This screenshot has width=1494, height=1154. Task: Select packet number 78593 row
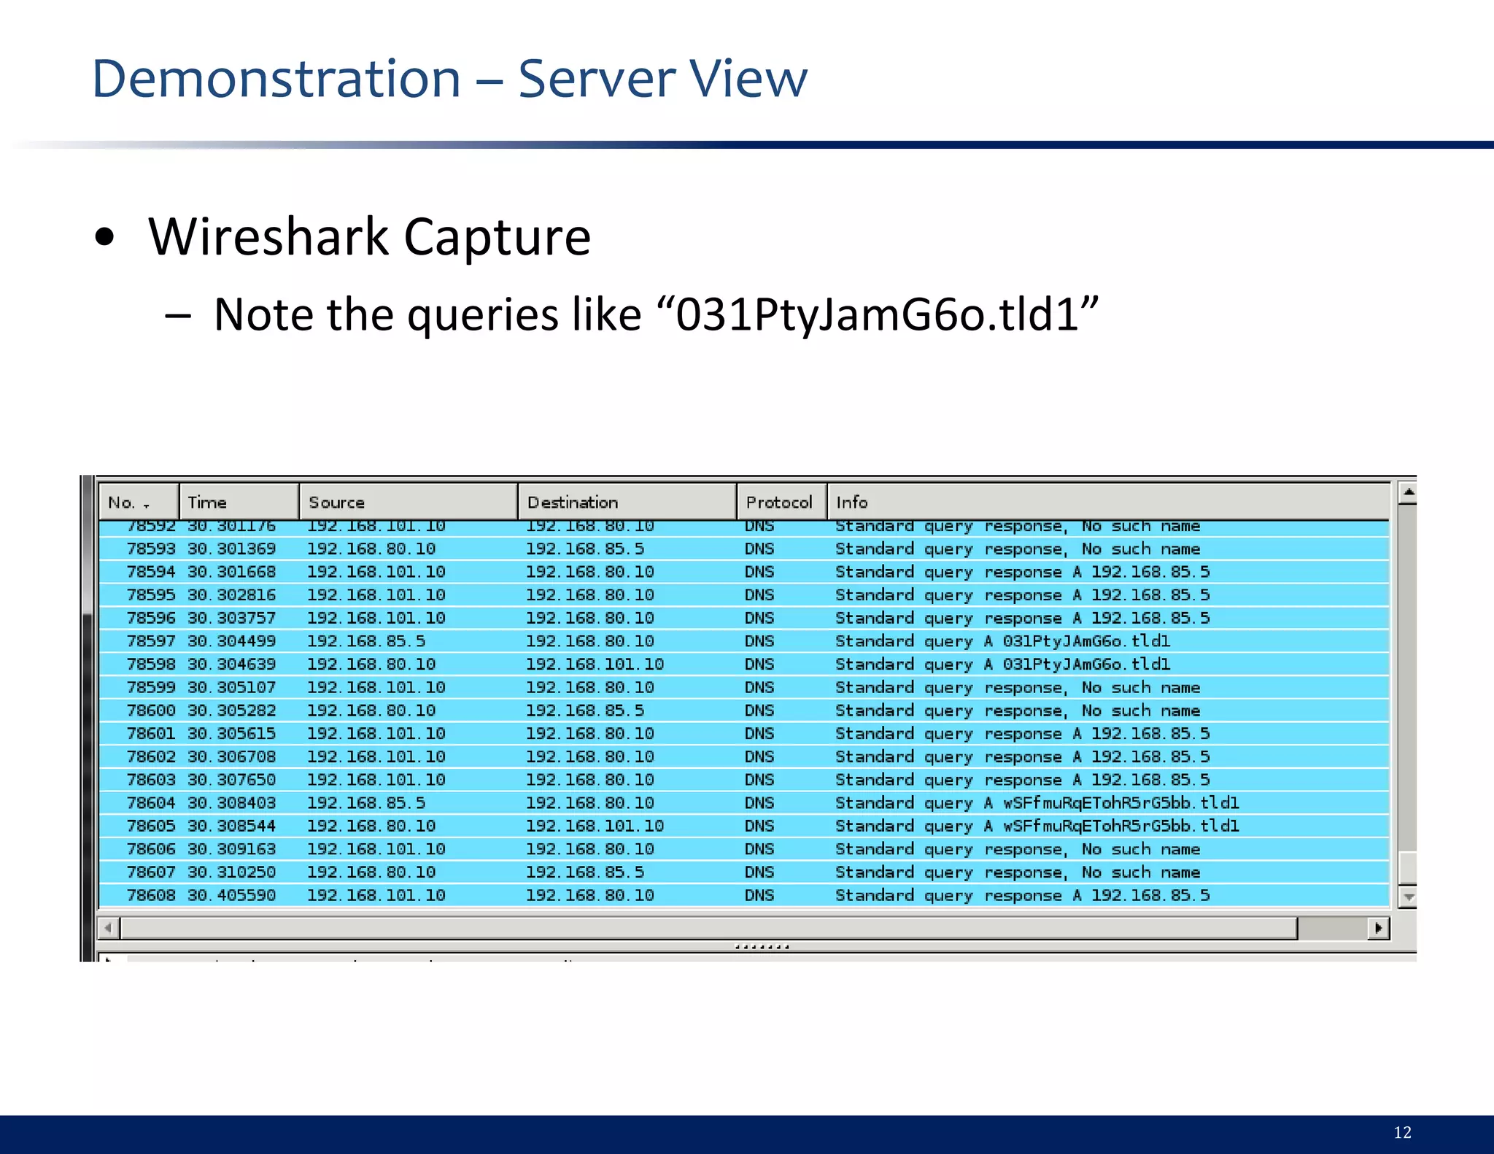(x=743, y=549)
